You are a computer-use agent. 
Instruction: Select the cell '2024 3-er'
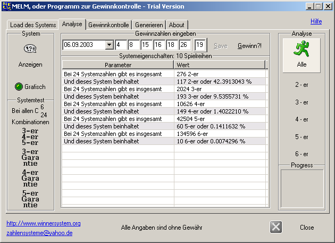click(220, 89)
